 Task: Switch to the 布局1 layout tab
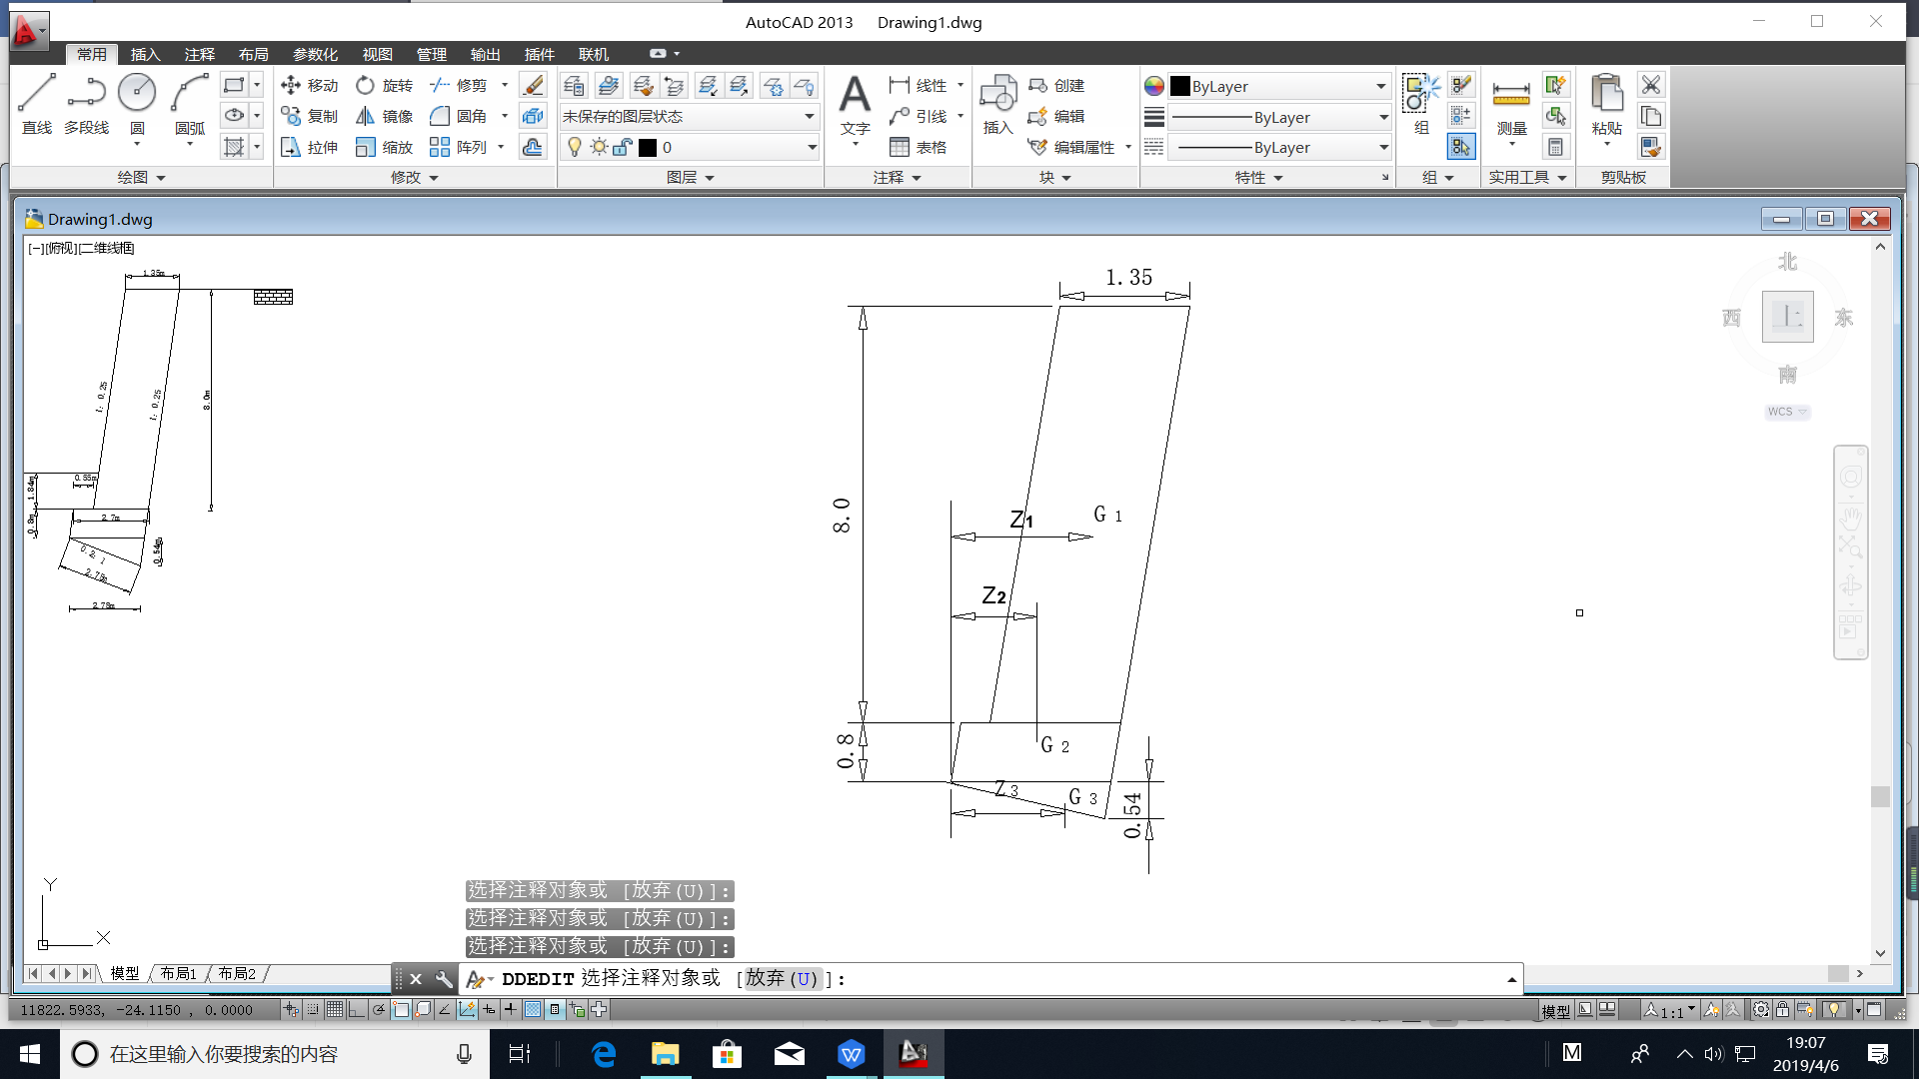pos(178,974)
